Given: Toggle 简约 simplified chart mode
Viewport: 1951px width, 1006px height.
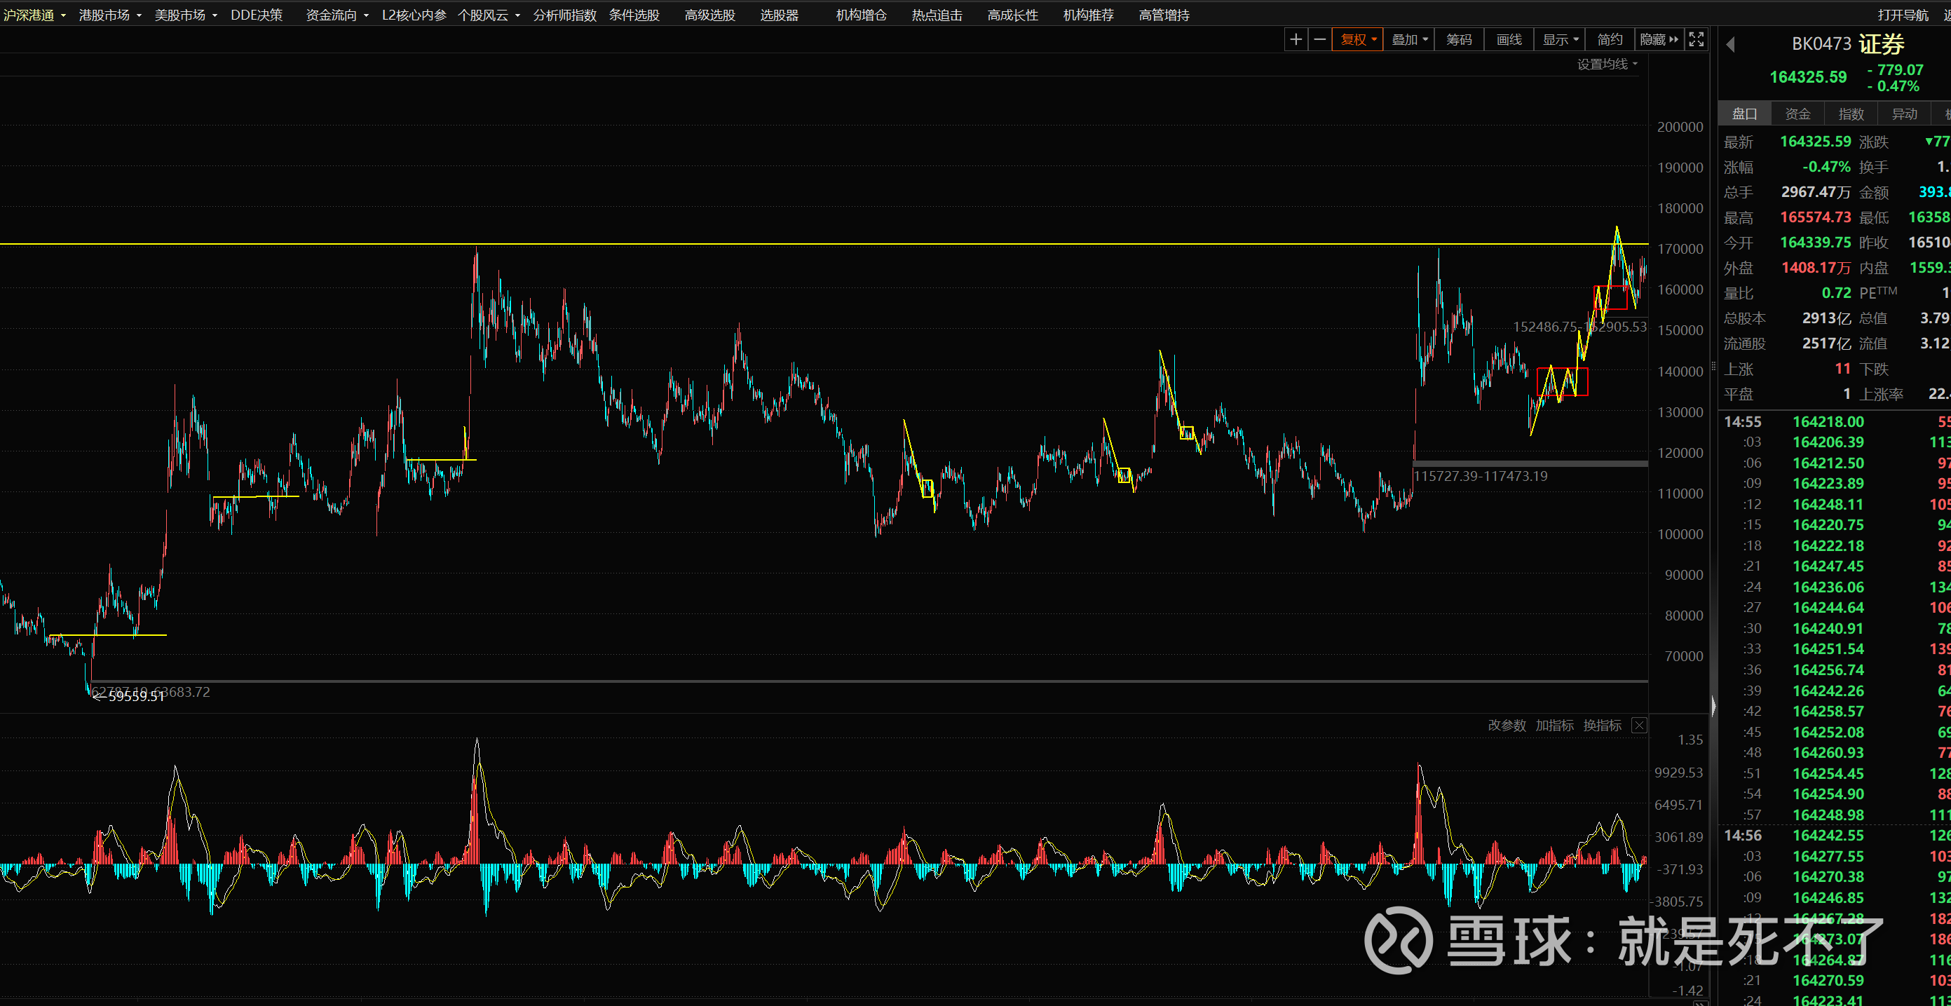Looking at the screenshot, I should (x=1610, y=39).
